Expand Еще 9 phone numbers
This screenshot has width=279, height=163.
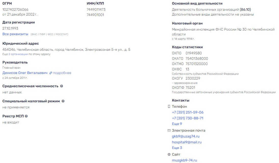click(177, 124)
